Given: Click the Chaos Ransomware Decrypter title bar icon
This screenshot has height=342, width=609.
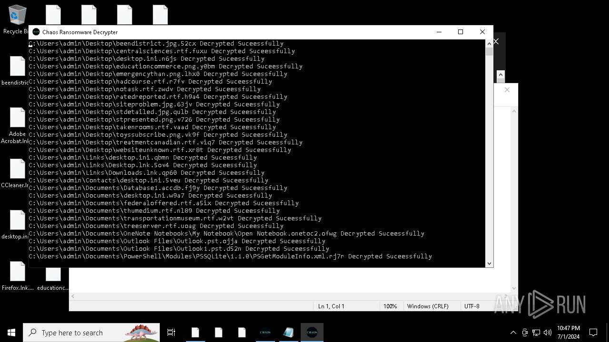Looking at the screenshot, I should click(36, 32).
